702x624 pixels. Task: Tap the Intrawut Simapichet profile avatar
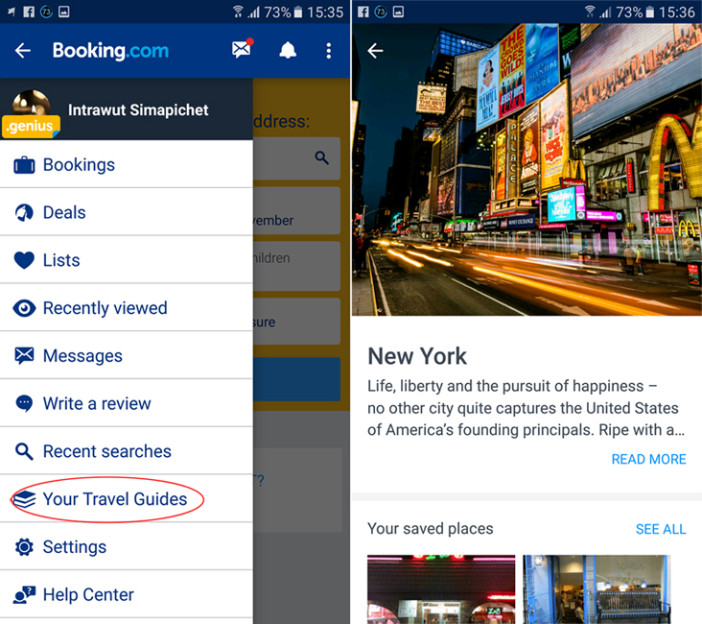[x=31, y=108]
